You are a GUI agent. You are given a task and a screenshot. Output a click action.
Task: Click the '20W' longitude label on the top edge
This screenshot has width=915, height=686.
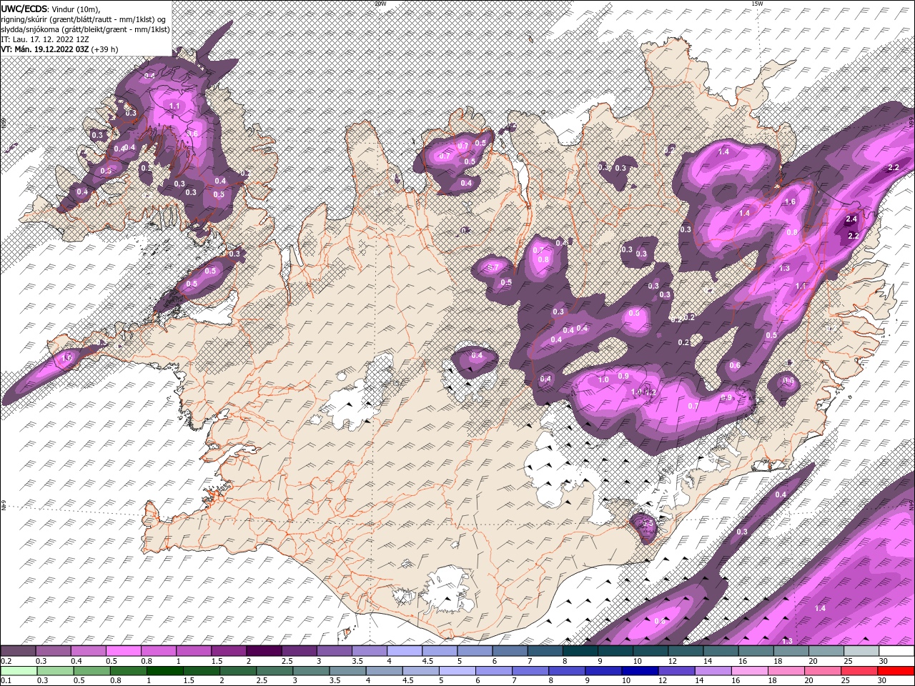click(380, 4)
